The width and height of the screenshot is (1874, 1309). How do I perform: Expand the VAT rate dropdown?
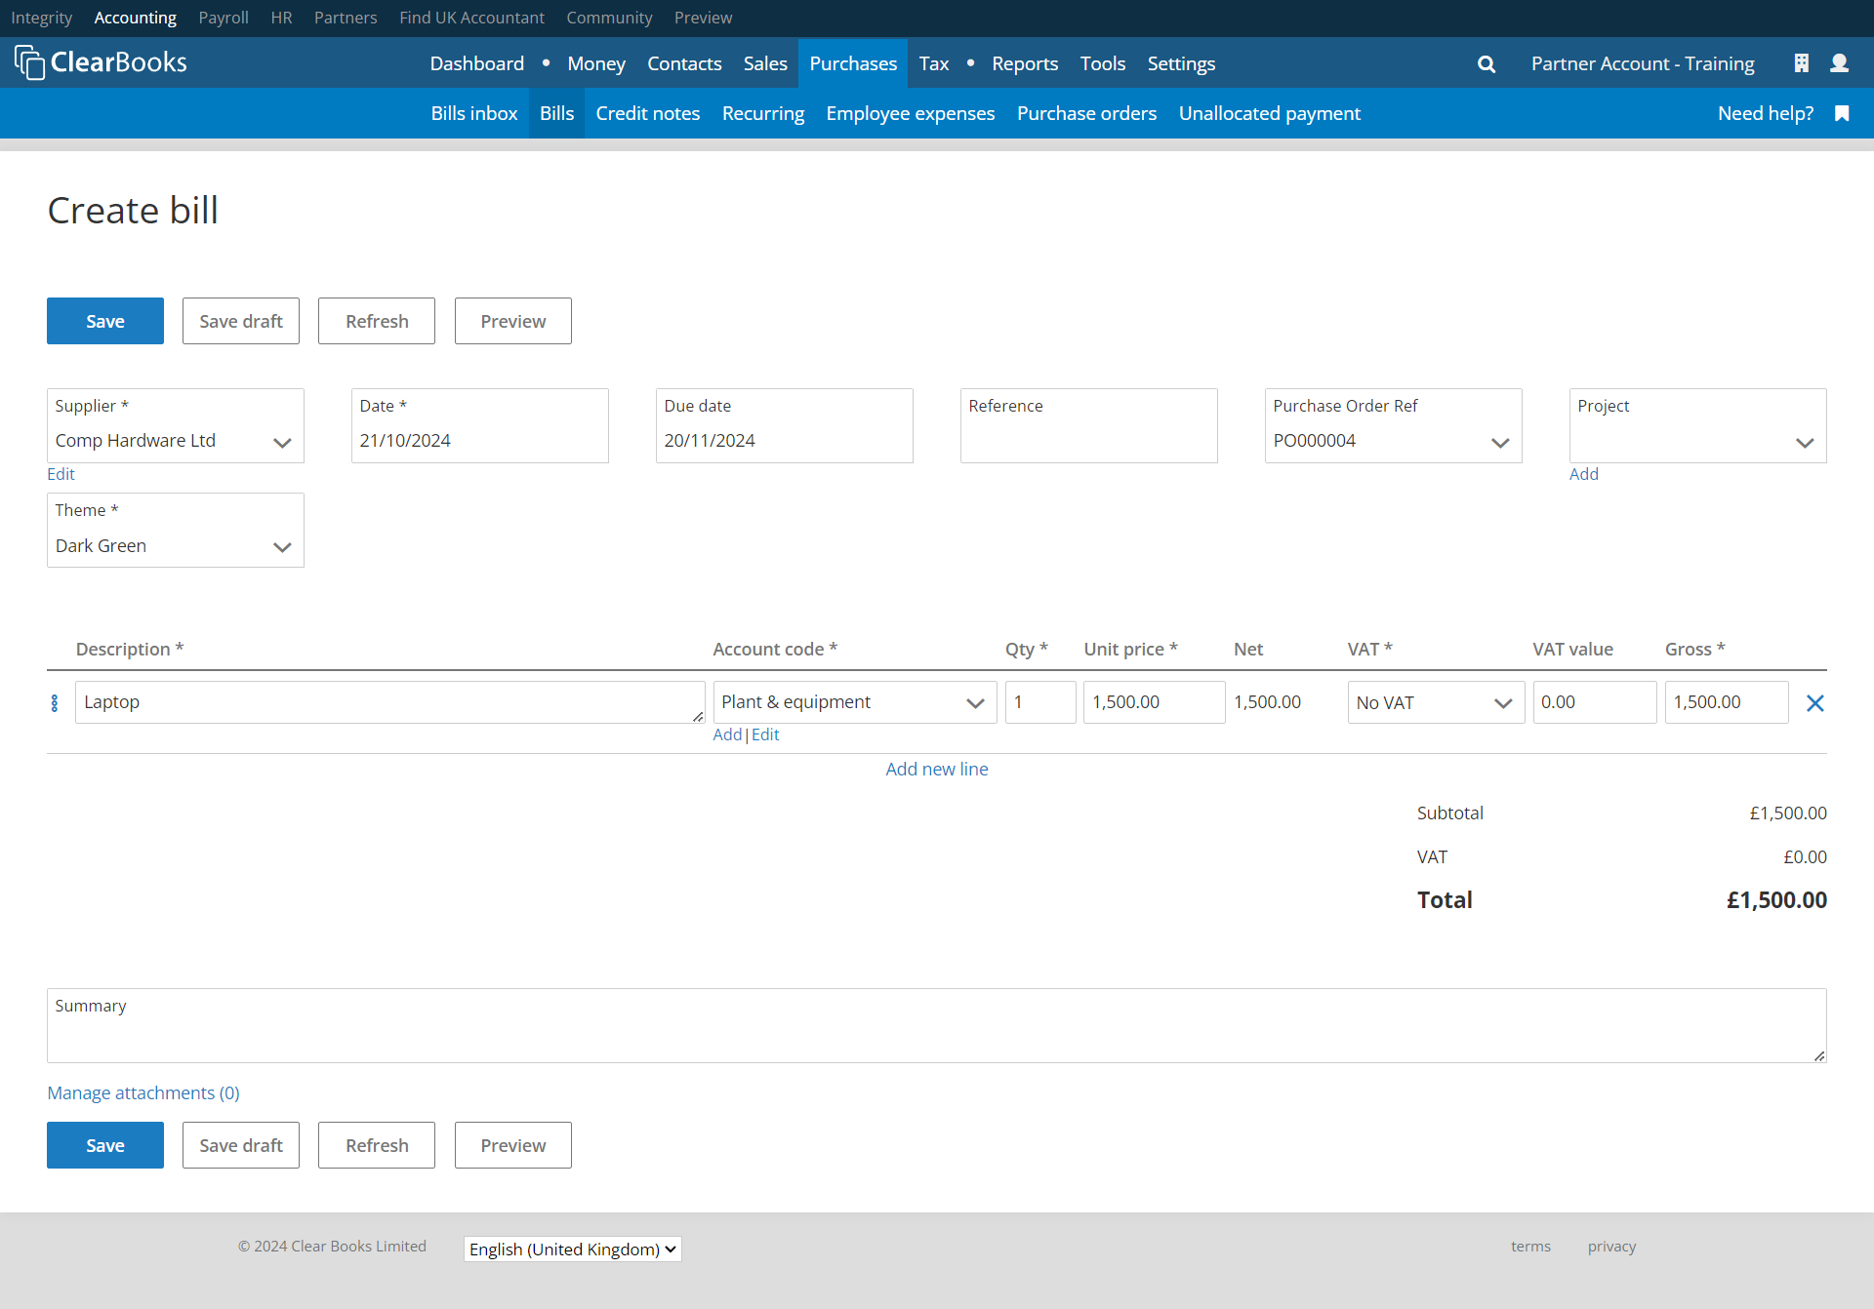(1502, 703)
